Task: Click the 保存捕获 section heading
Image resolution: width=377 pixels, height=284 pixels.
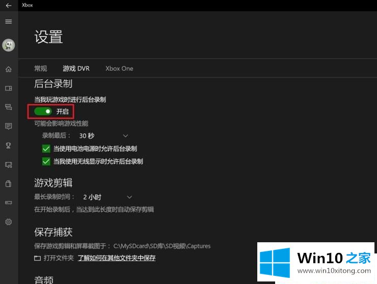Action: pyautogui.click(x=53, y=232)
